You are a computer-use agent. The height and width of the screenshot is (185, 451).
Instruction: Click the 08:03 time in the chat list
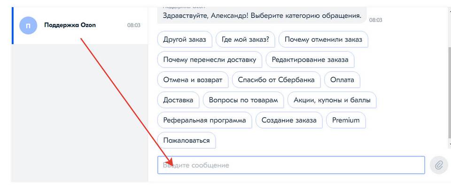point(134,25)
